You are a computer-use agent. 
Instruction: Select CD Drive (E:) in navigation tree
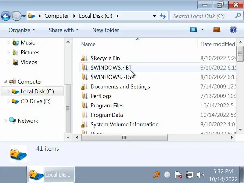36,101
